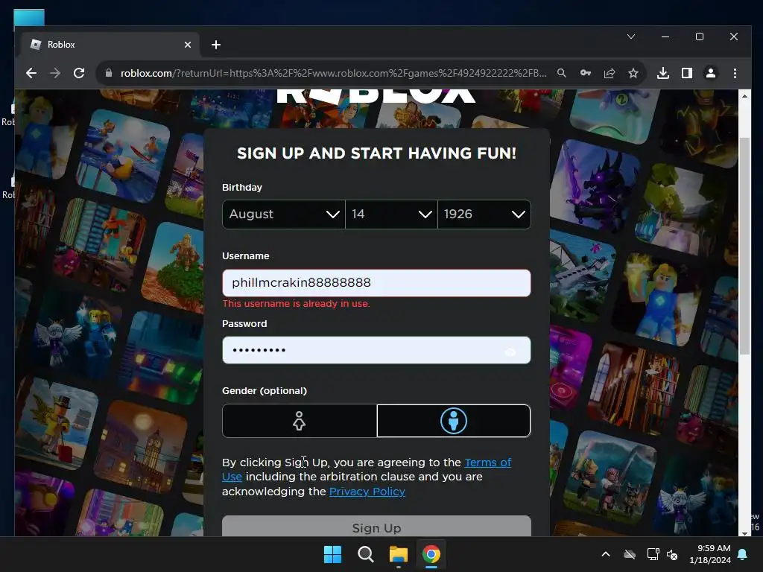Click the Password input field
Image resolution: width=763 pixels, height=572 pixels.
pos(376,350)
